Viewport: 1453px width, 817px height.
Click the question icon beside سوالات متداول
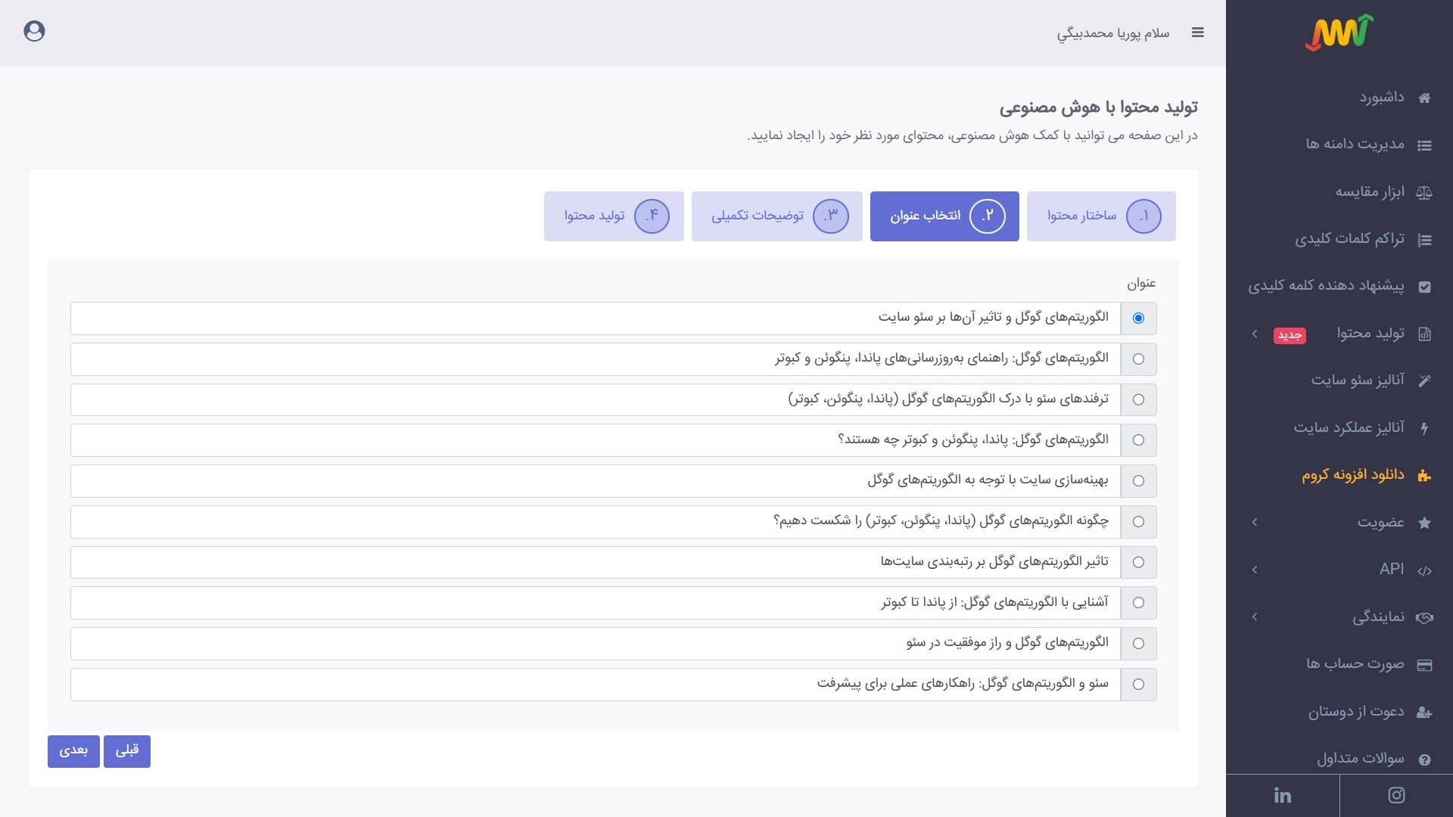[x=1424, y=760]
